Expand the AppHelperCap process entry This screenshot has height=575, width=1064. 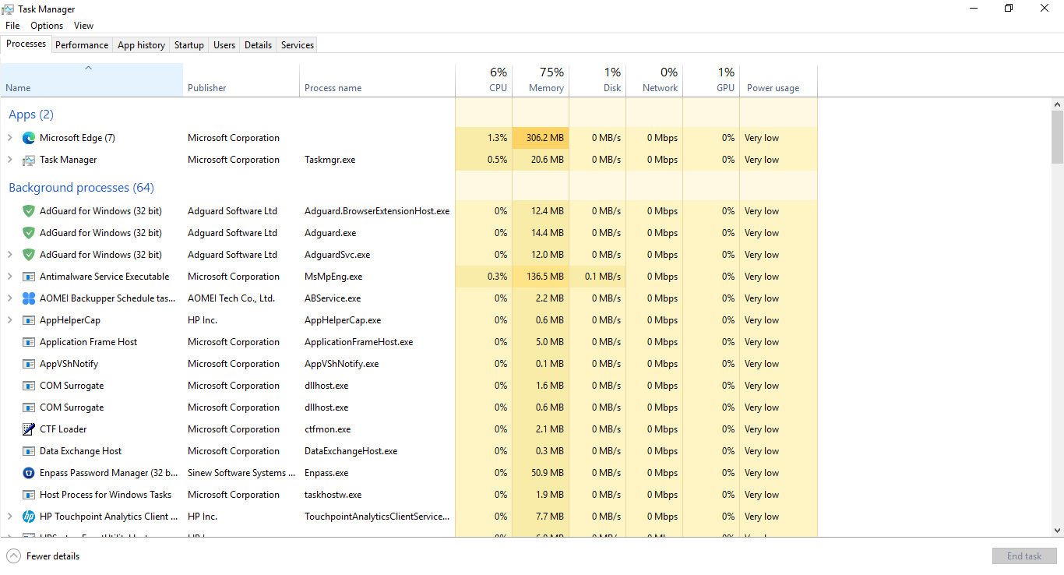[10, 320]
